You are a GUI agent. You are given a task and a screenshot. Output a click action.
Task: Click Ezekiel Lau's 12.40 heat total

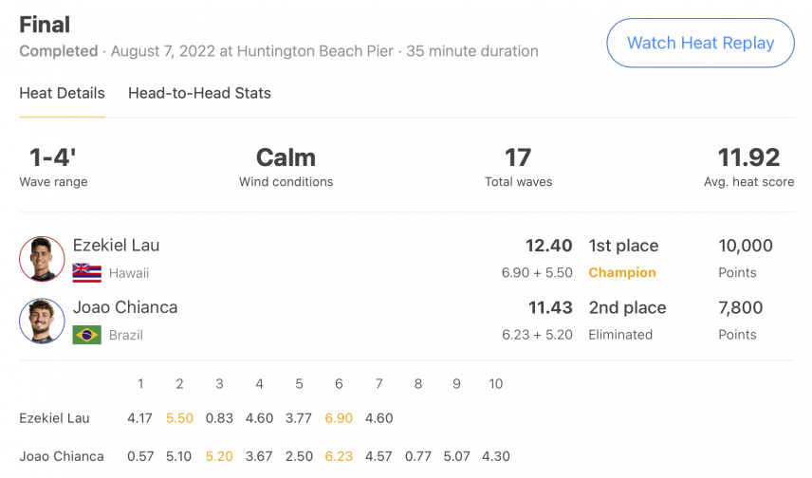pos(549,246)
